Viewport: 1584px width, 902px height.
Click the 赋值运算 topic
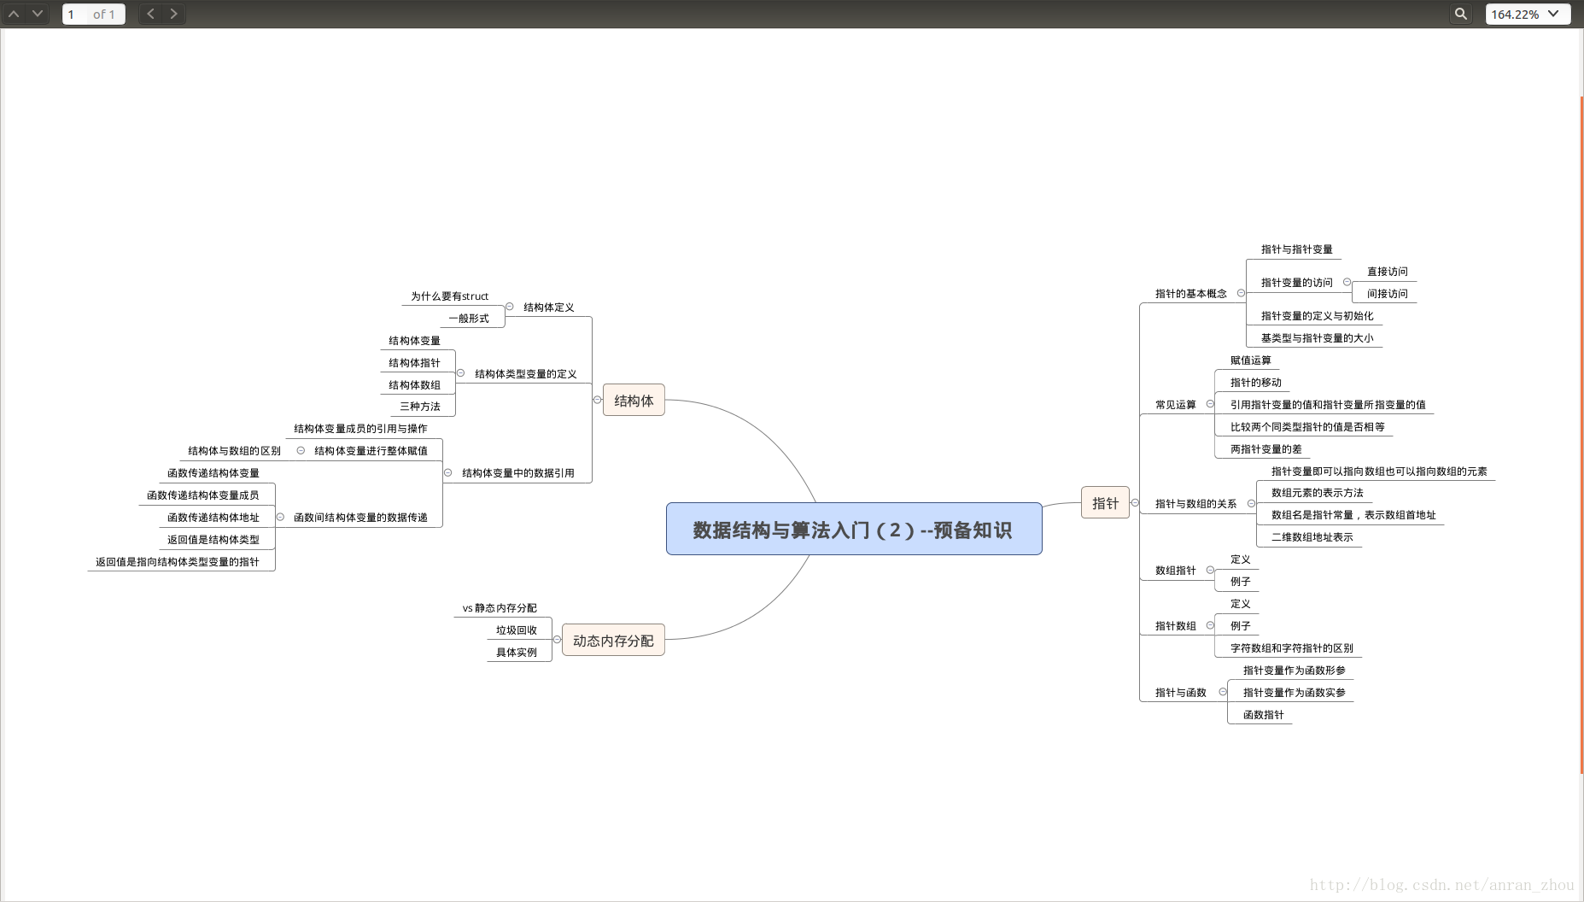tap(1251, 360)
